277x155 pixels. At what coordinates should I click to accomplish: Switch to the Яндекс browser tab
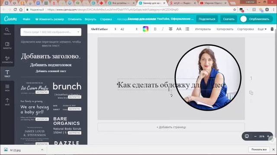[x=183, y=3]
